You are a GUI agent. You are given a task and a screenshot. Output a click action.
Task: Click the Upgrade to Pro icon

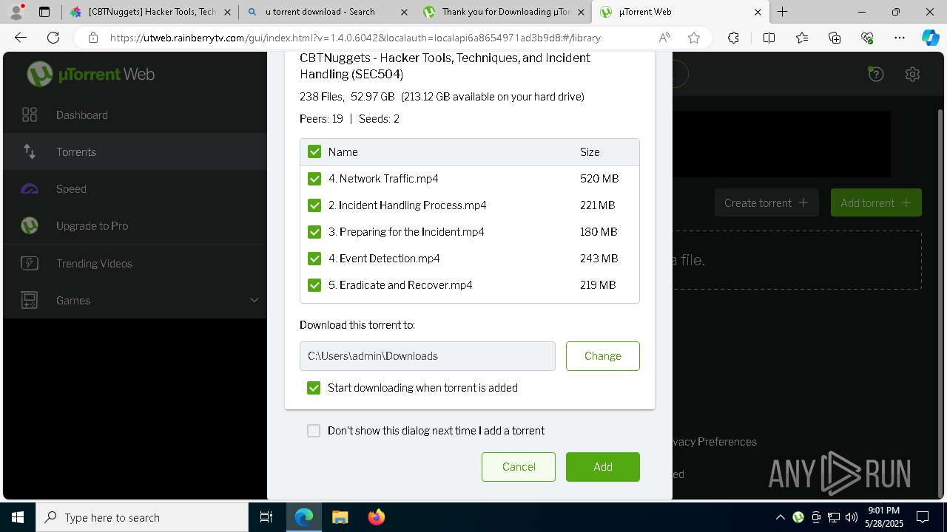click(x=30, y=225)
